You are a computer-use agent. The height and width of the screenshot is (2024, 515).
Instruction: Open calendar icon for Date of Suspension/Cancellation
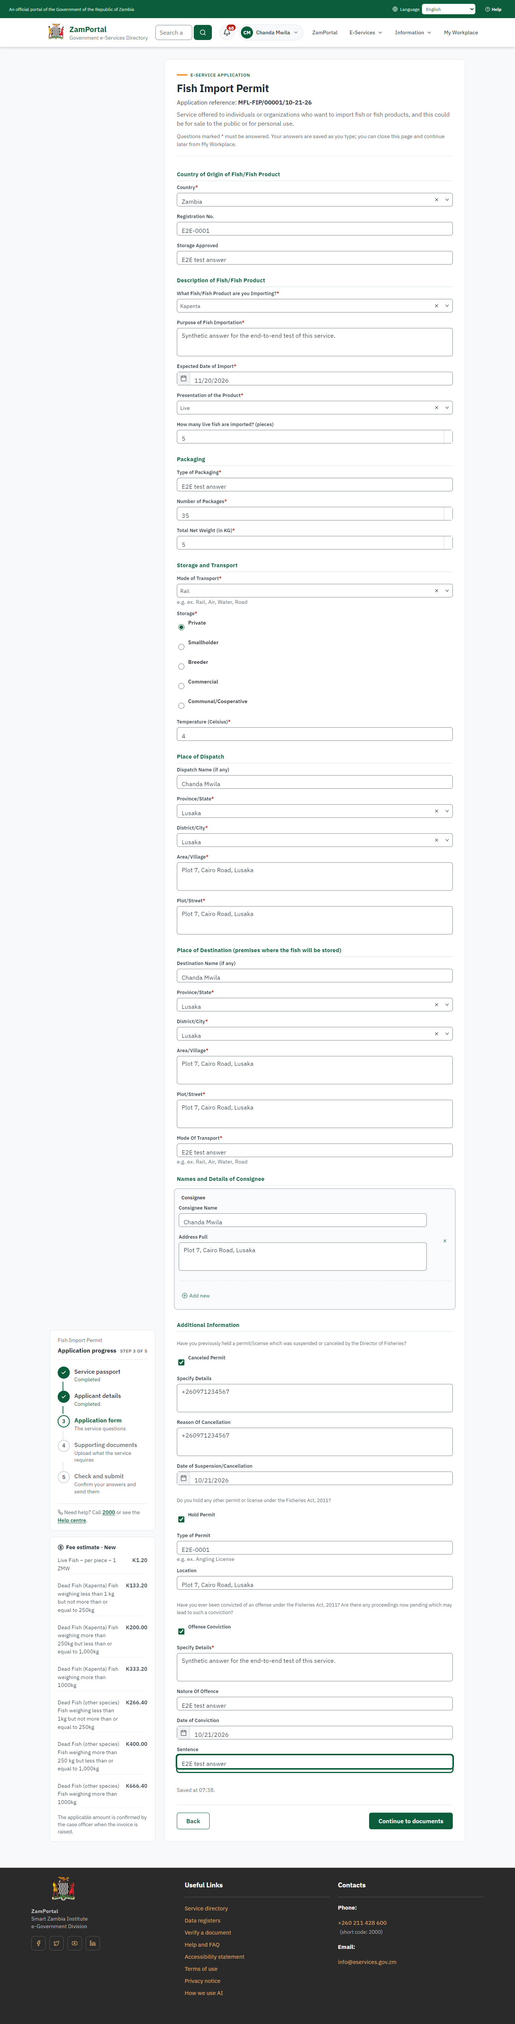(184, 1478)
